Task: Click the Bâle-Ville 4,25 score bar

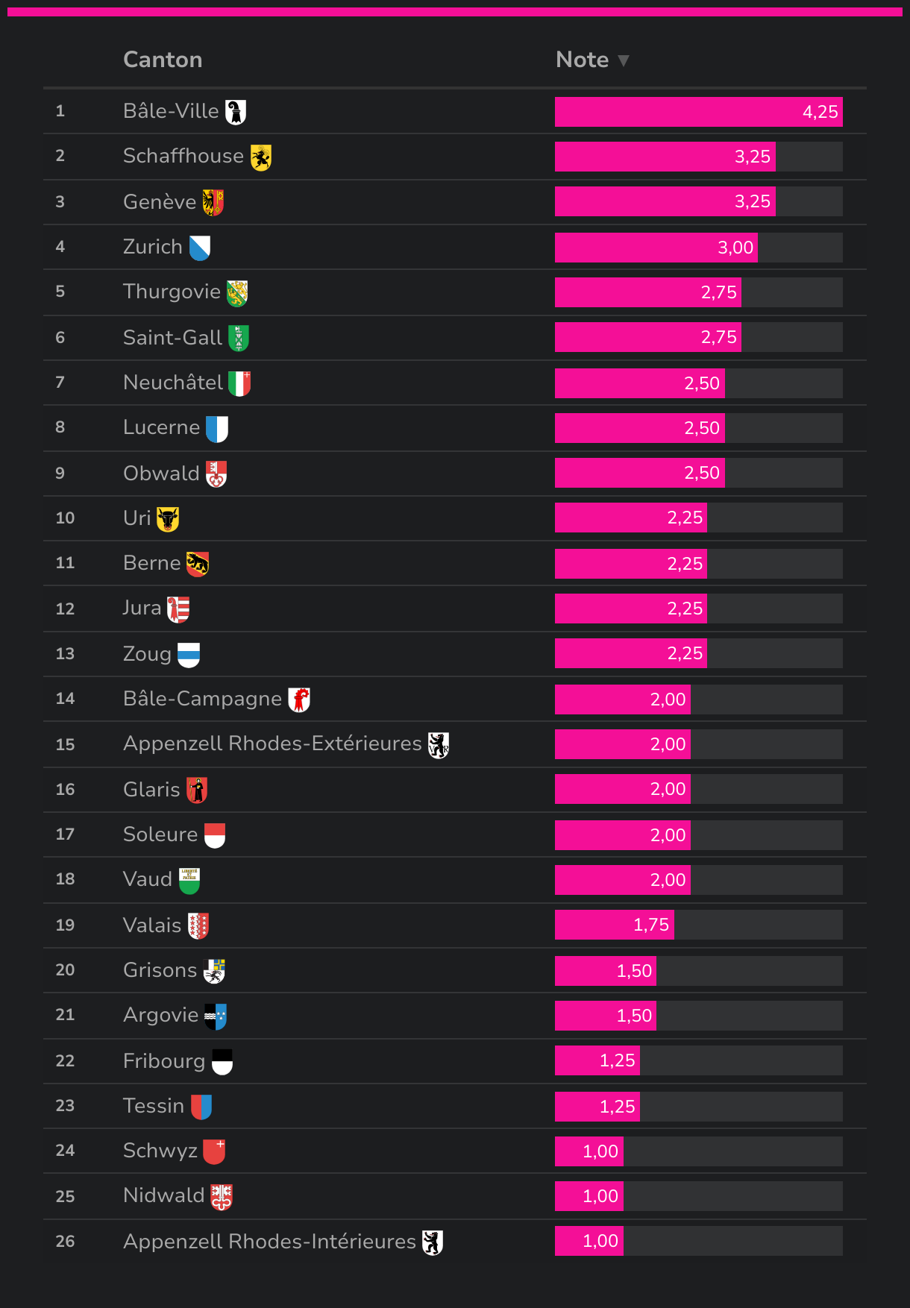Action: [698, 112]
